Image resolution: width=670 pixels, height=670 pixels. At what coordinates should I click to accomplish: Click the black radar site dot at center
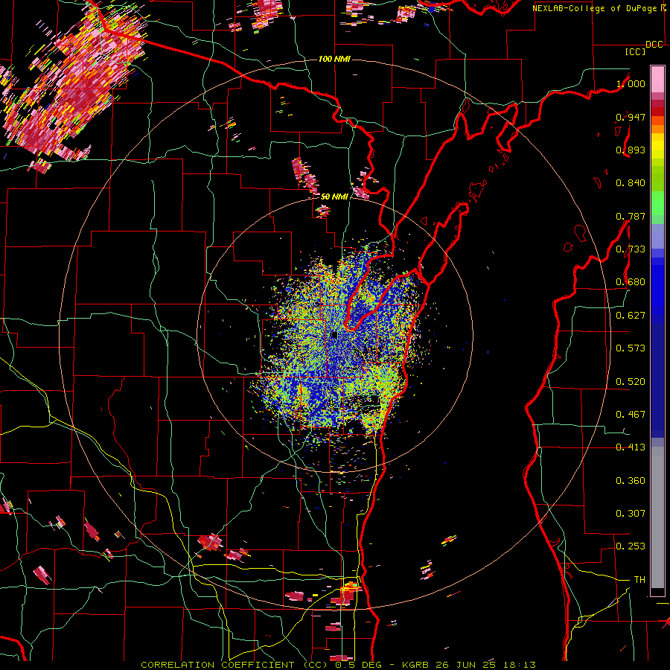pos(334,335)
